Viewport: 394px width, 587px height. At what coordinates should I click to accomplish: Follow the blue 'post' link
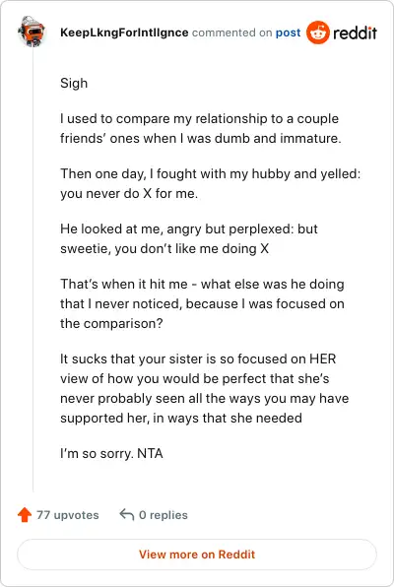288,33
